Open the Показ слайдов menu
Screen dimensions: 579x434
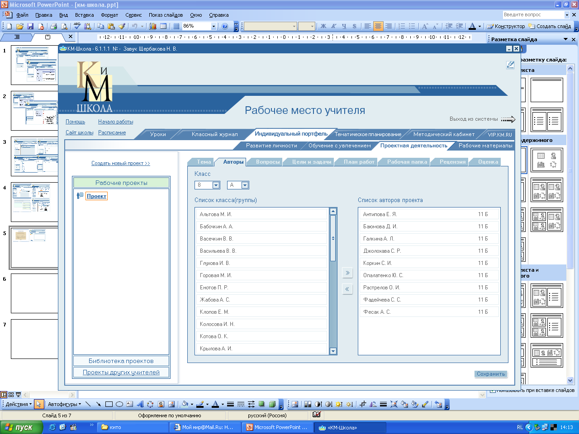click(166, 15)
